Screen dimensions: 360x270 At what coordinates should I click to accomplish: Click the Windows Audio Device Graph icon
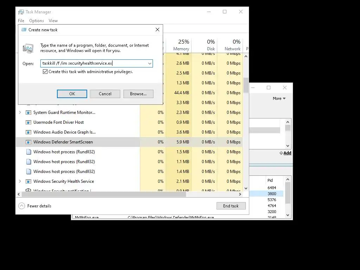(x=28, y=132)
